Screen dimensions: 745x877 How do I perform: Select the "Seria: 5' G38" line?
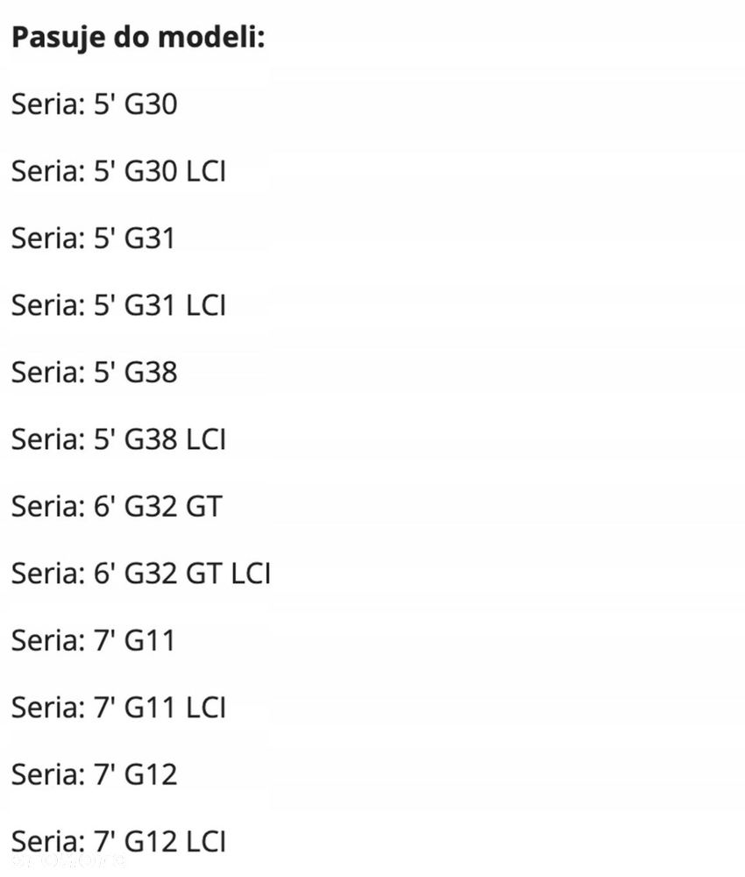pyautogui.click(x=94, y=373)
